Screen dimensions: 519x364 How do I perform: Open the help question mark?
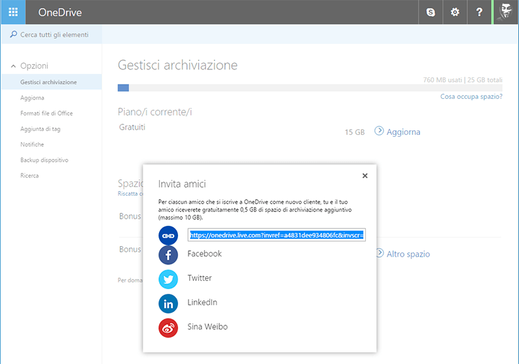pyautogui.click(x=479, y=12)
